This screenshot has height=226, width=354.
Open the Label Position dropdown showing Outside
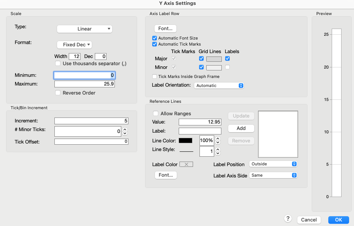273,164
